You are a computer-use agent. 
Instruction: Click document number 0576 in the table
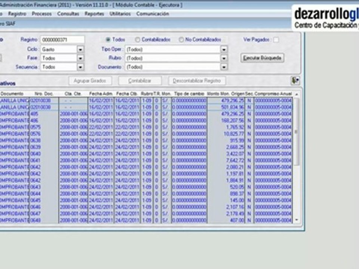[x=44, y=134]
